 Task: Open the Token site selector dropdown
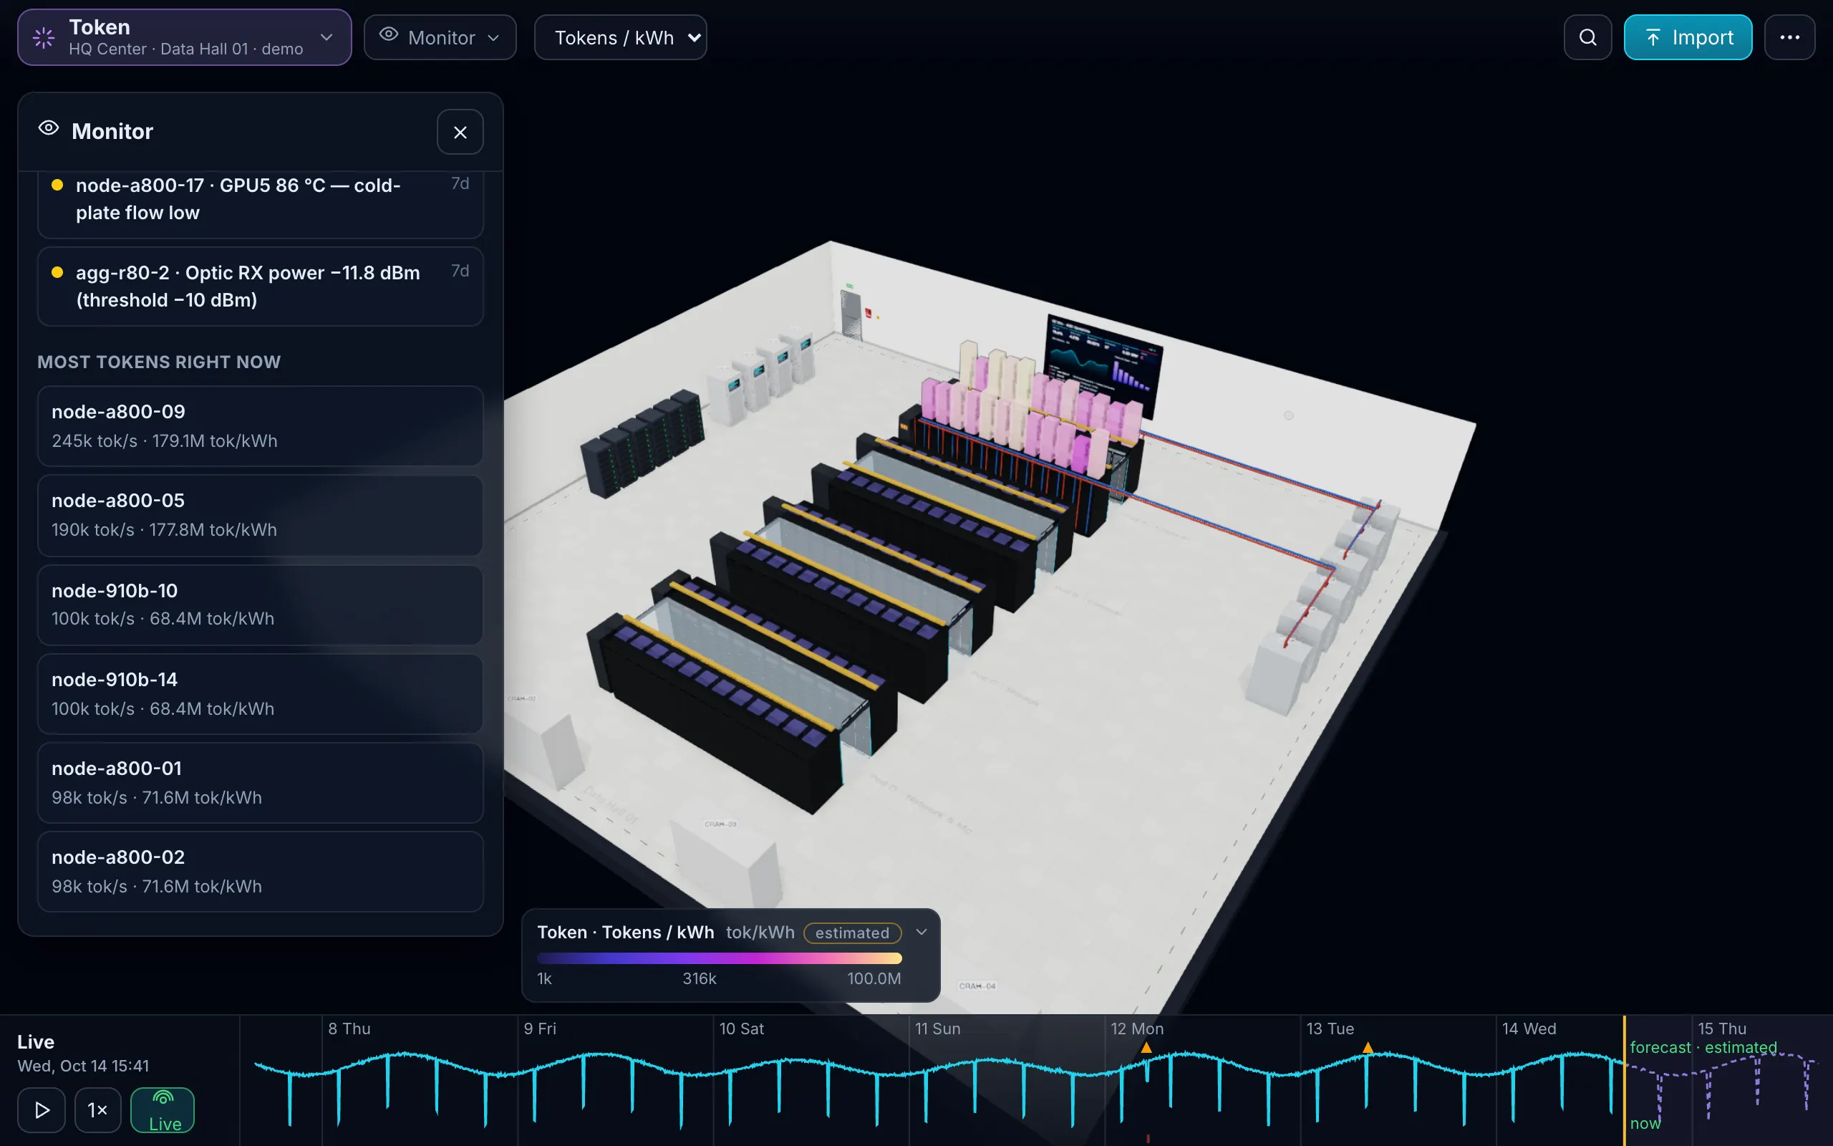coord(184,37)
